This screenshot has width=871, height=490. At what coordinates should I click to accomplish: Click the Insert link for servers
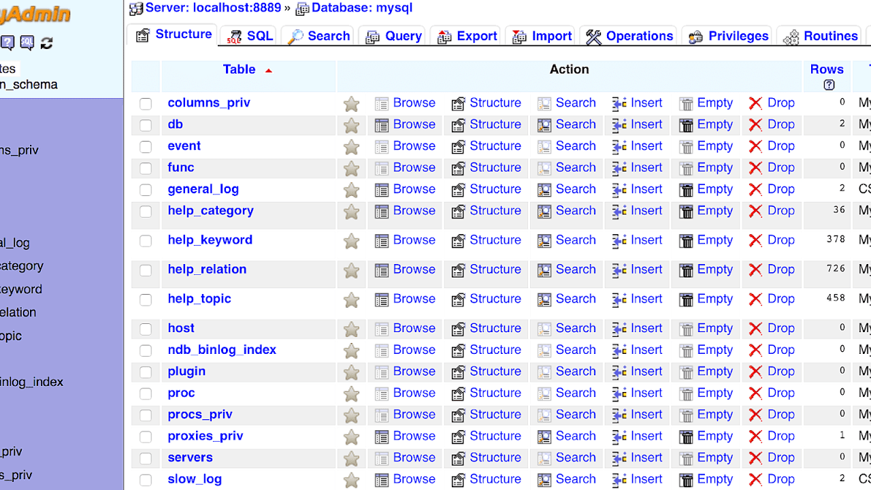pyautogui.click(x=646, y=457)
